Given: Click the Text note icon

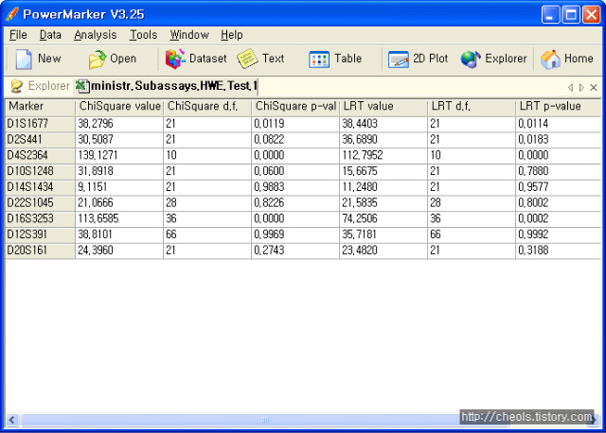Looking at the screenshot, I should pos(247,59).
